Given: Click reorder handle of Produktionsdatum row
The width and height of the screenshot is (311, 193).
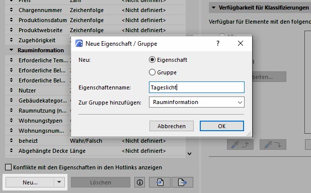Looking at the screenshot, I should point(11,20).
